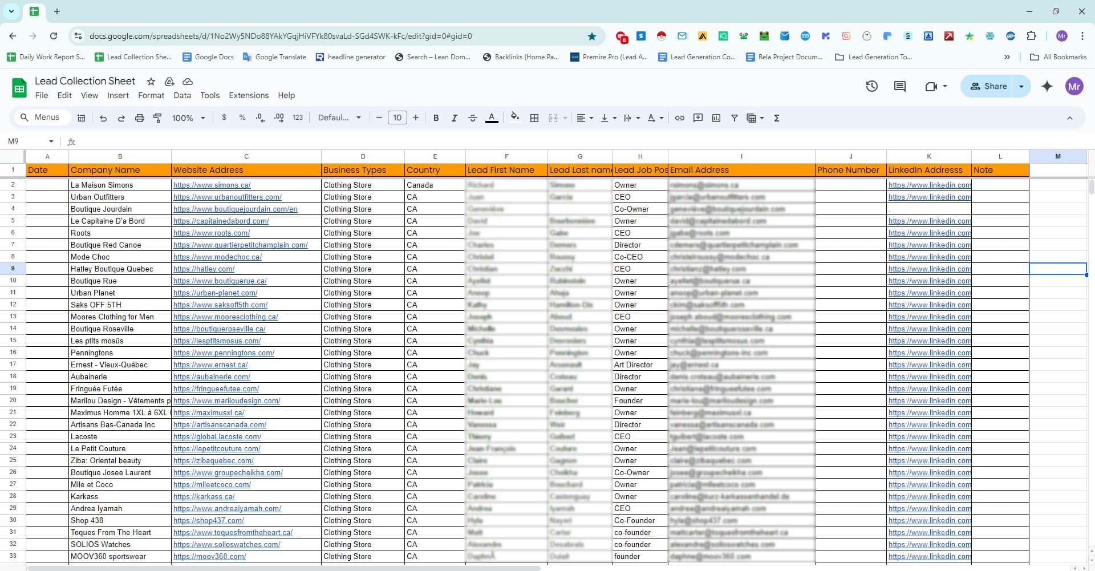The image size is (1095, 571).
Task: Select row 9 header
Action: [x=13, y=269]
